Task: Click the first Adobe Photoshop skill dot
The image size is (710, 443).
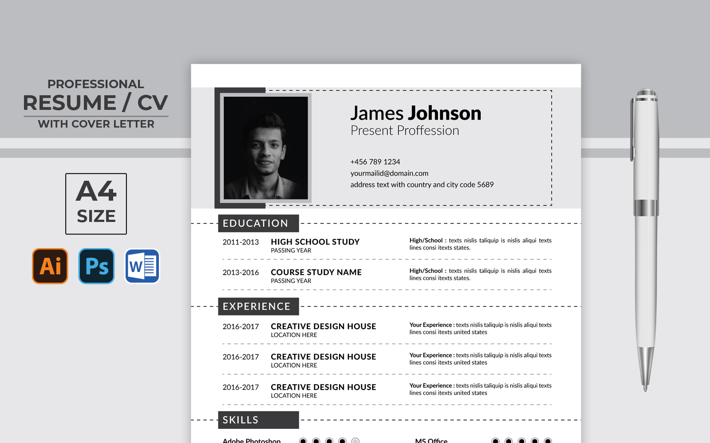Action: click(x=303, y=440)
